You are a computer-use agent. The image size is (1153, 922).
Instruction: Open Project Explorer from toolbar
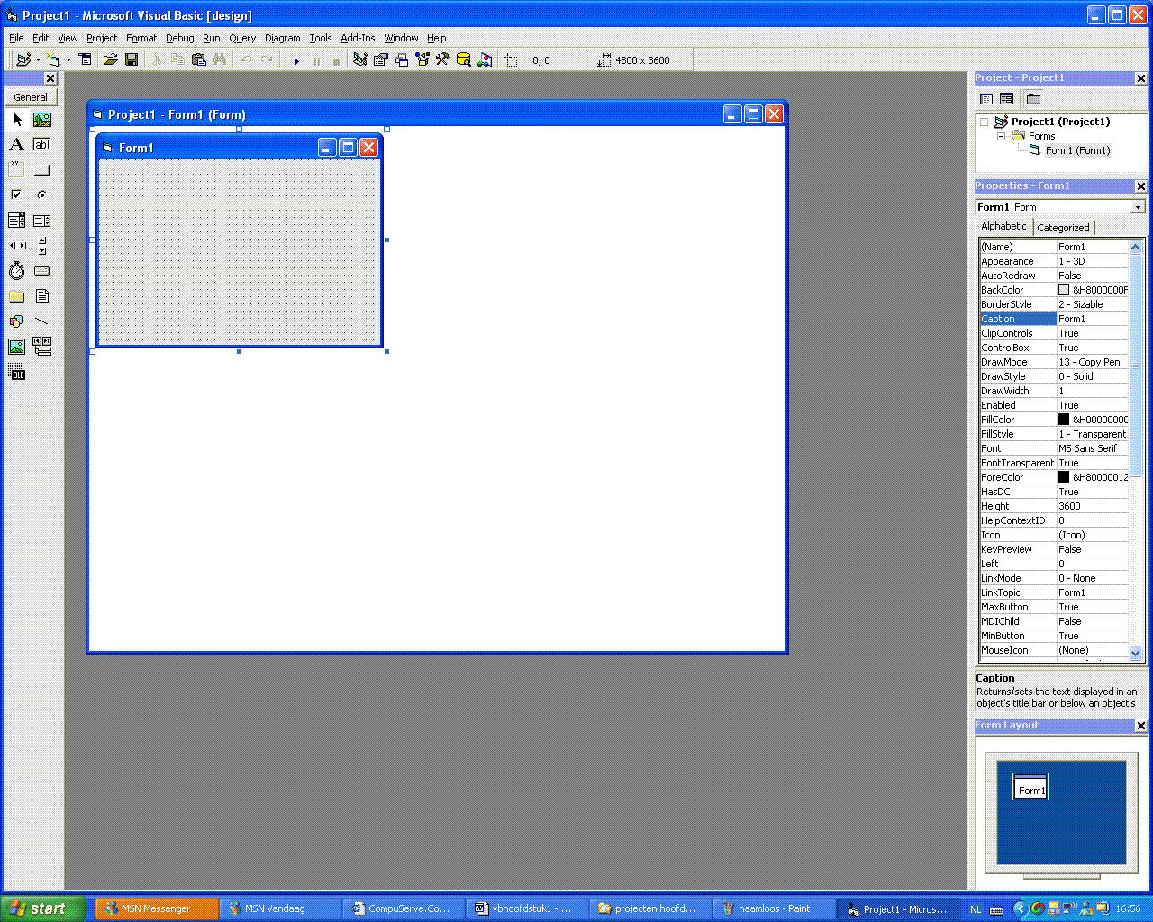(x=360, y=60)
